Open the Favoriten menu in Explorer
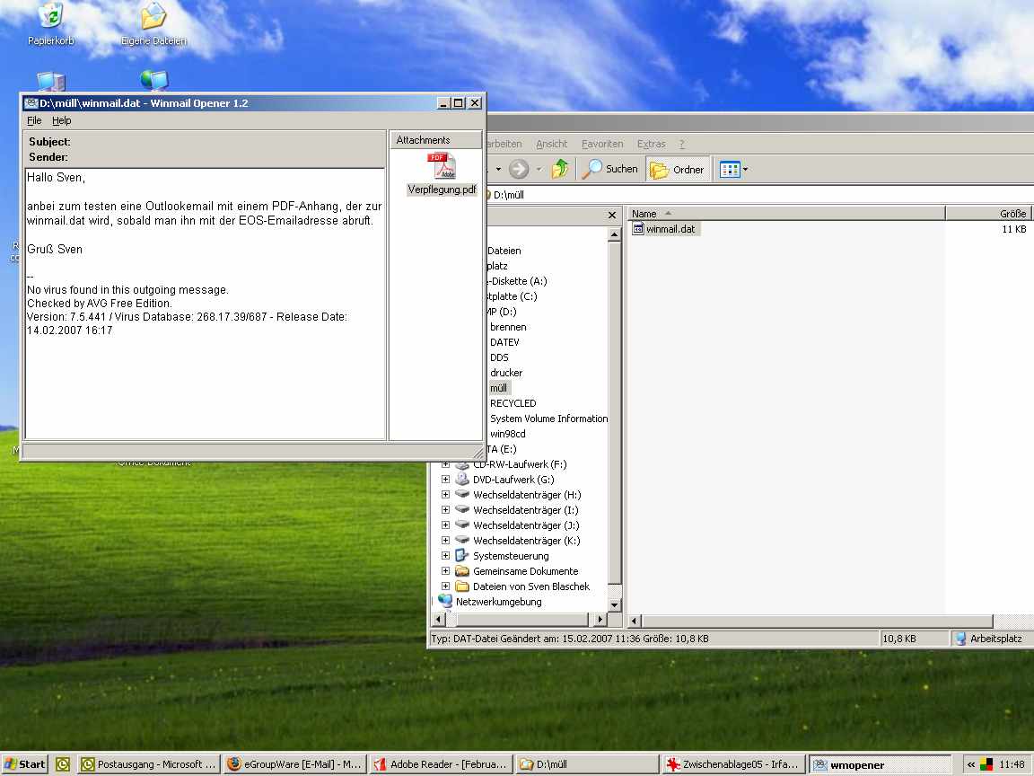Screen dimensions: 1034x776 pyautogui.click(x=601, y=144)
